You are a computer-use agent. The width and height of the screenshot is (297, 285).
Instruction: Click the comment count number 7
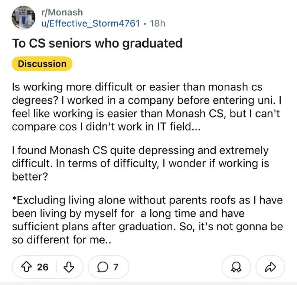[115, 267]
